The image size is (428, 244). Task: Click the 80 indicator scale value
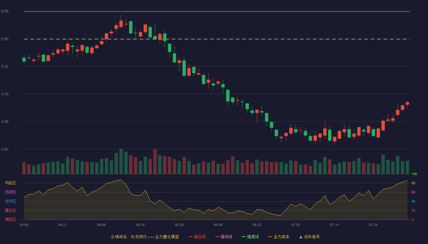pyautogui.click(x=413, y=183)
